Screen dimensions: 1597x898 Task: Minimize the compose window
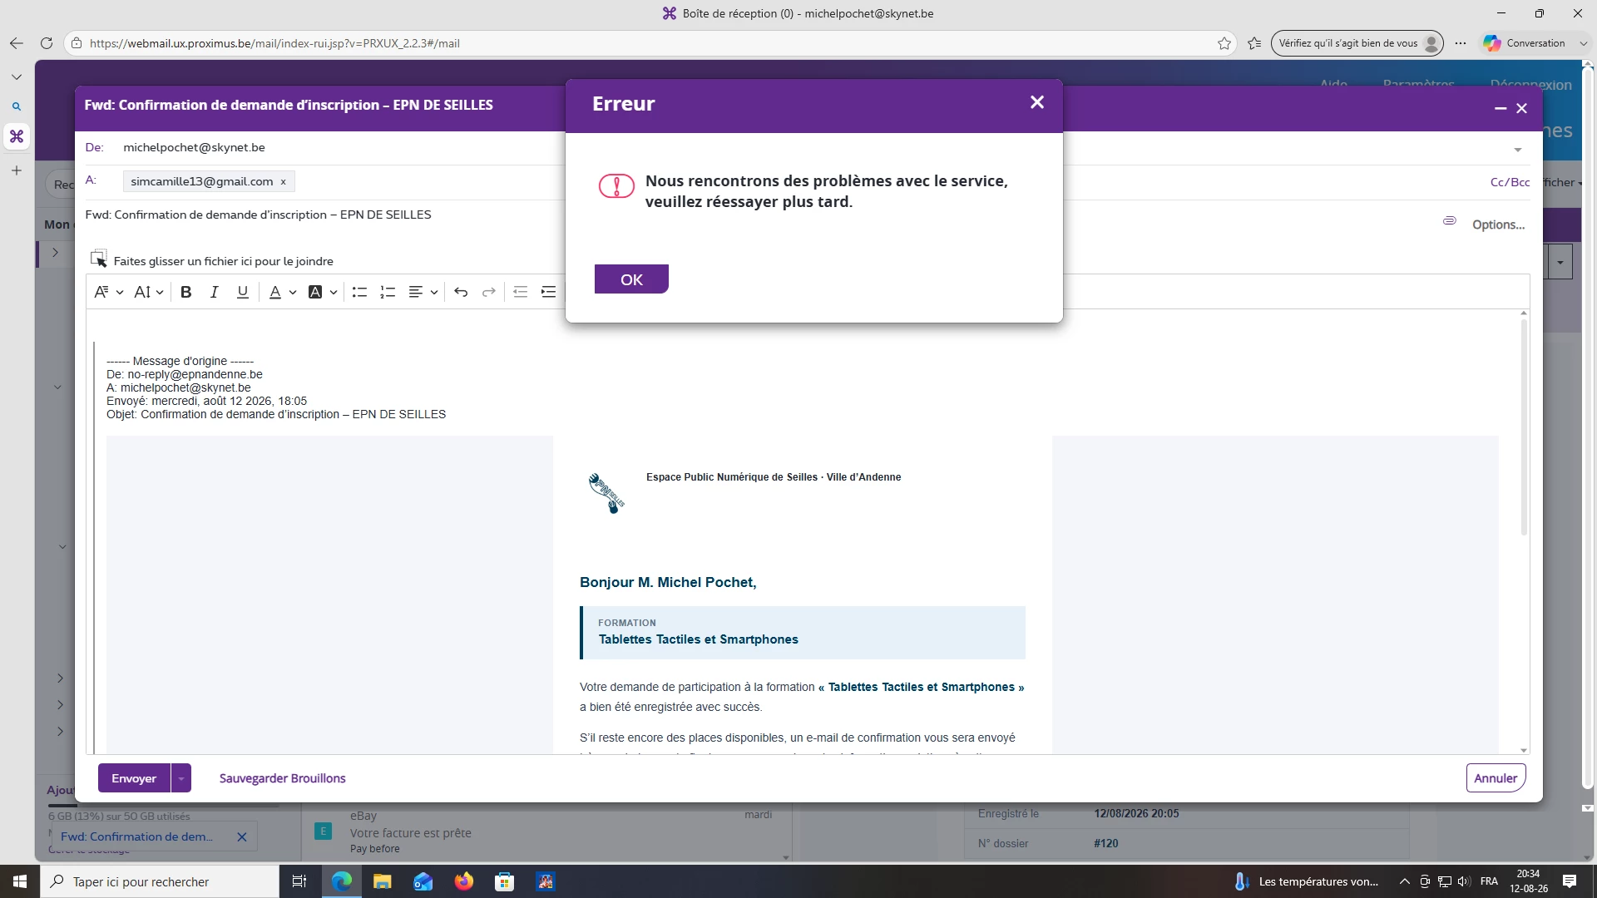(x=1501, y=108)
